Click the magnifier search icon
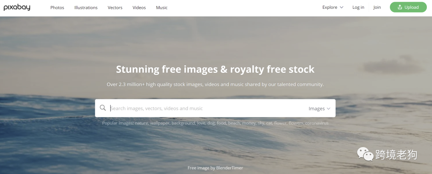This screenshot has height=174, width=432. click(x=103, y=108)
